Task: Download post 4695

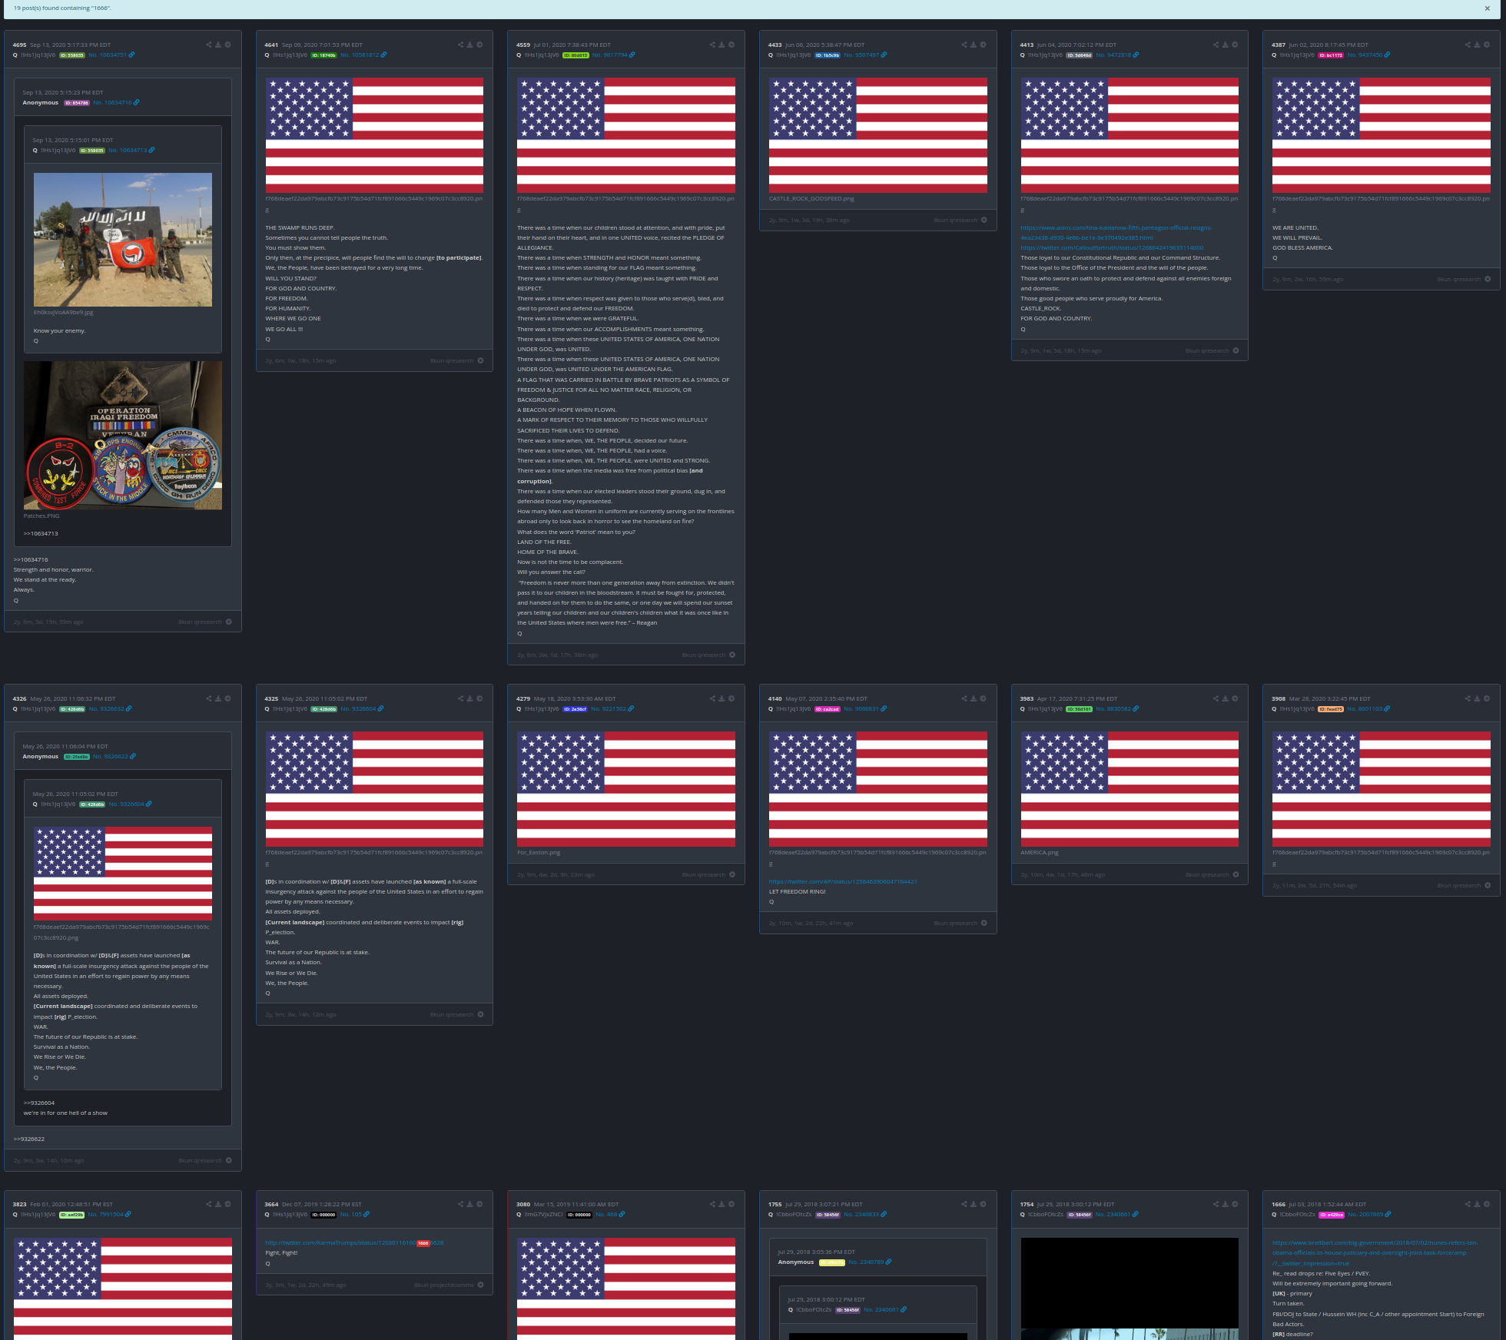Action: coord(218,45)
